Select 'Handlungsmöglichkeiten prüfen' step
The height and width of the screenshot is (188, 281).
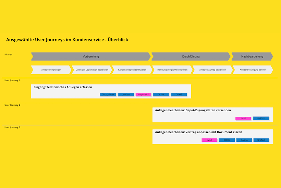172,70
